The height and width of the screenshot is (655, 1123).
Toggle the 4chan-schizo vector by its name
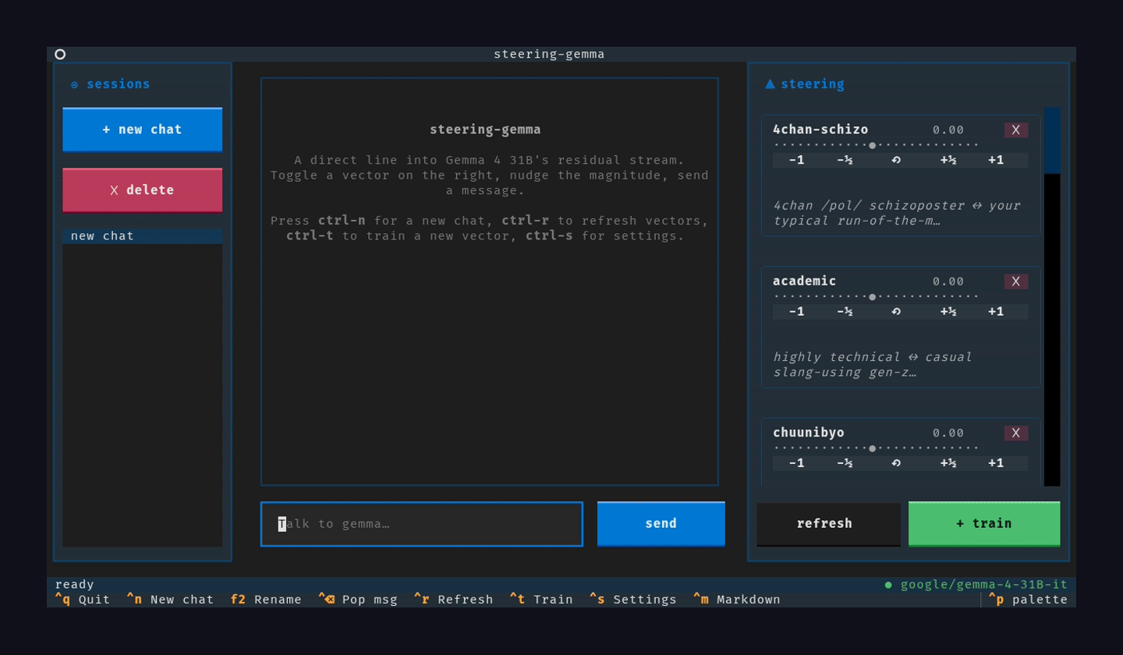click(820, 129)
